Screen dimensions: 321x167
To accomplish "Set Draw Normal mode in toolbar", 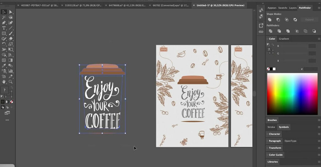I will click(x=3, y=107).
